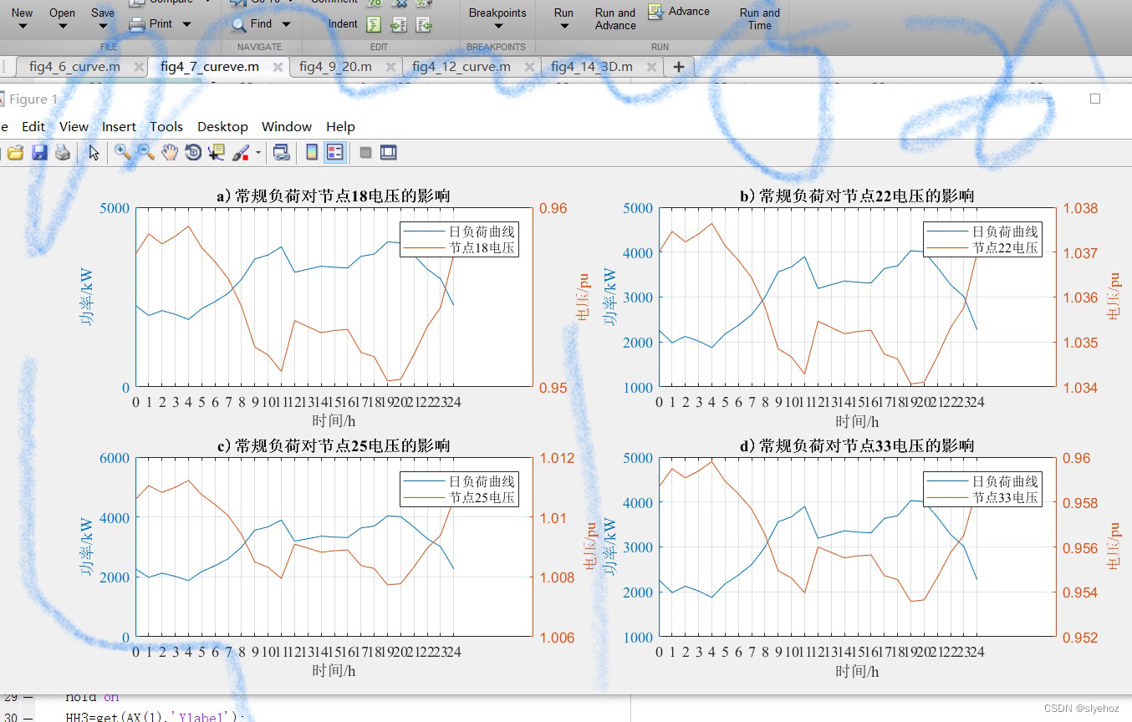Click the Run and Advance button
The image size is (1132, 722).
point(615,18)
